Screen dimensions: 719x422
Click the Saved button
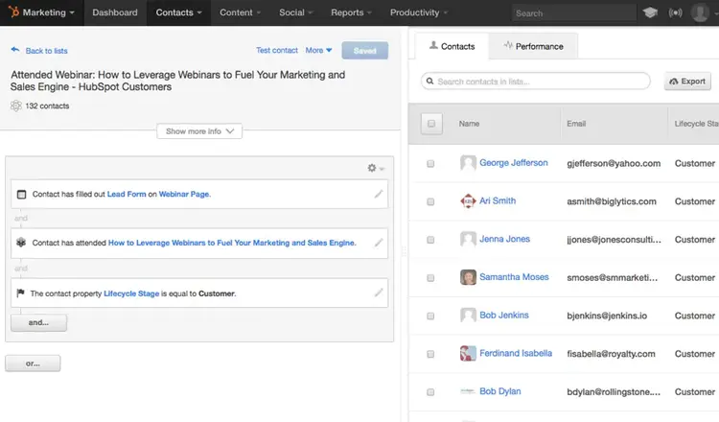click(x=365, y=51)
